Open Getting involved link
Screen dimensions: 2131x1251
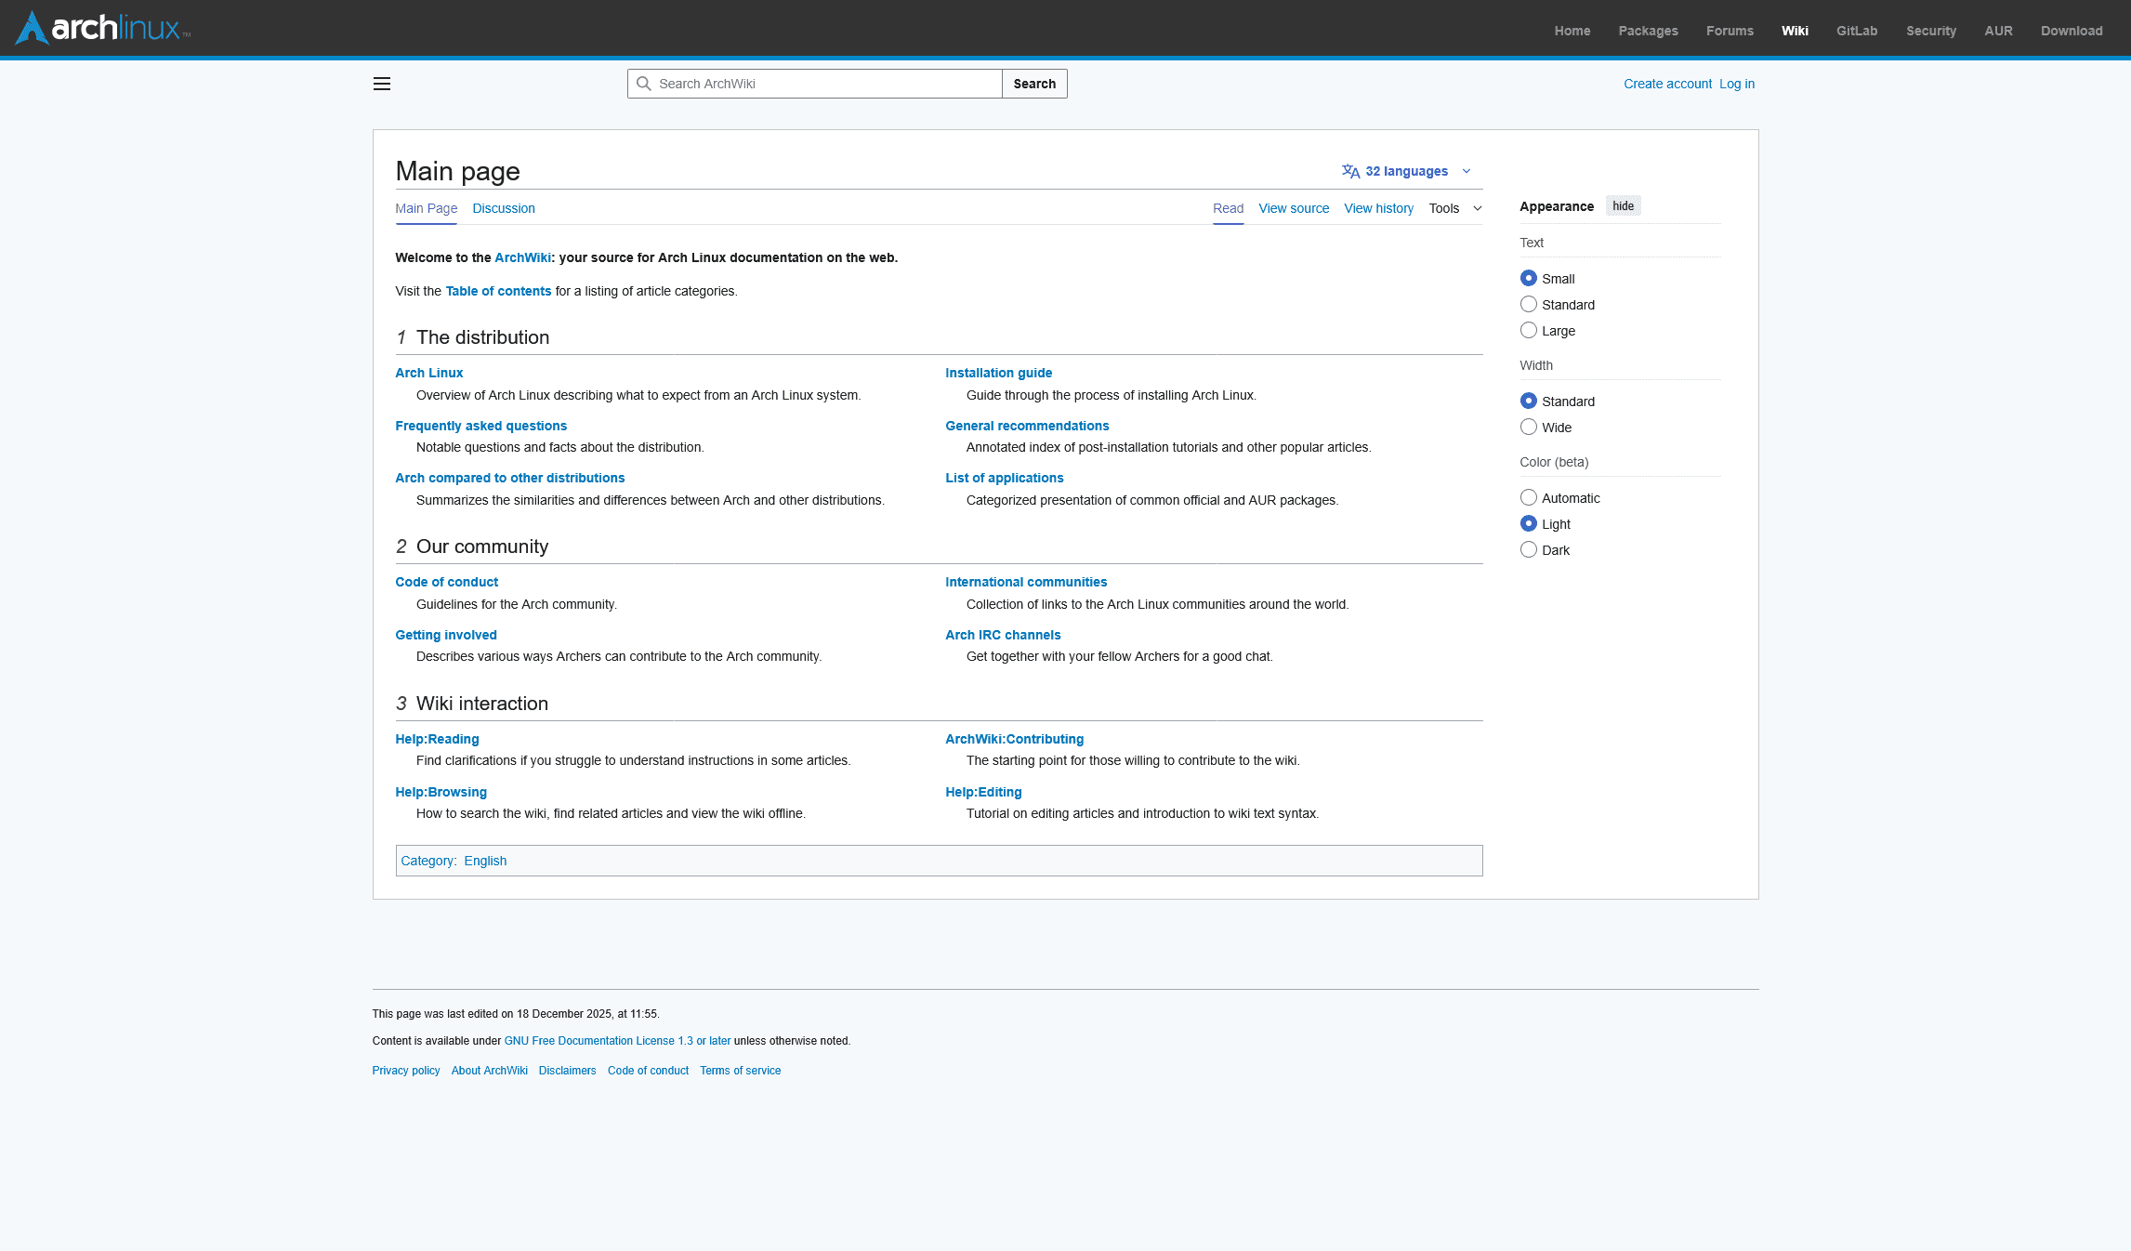(x=446, y=635)
